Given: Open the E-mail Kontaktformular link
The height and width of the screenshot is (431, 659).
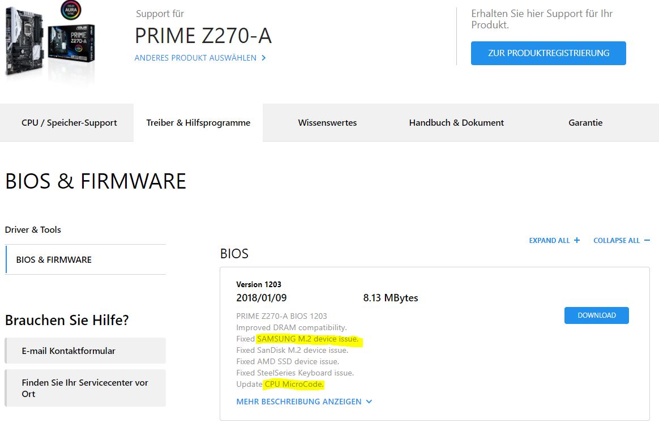Looking at the screenshot, I should (x=85, y=351).
